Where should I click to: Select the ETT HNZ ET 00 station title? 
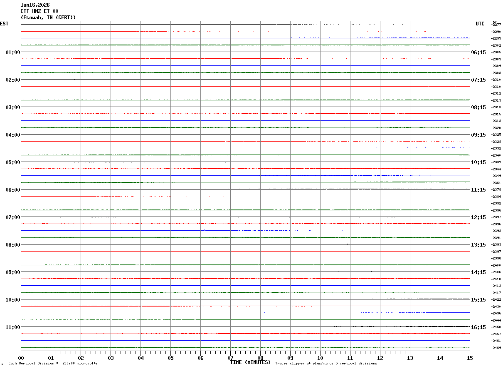point(39,11)
